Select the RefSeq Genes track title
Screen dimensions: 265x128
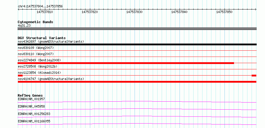[30, 95]
